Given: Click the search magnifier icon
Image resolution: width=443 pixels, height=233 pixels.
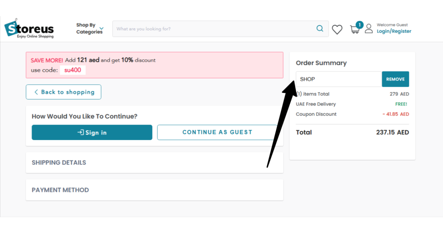Looking at the screenshot, I should point(320,28).
